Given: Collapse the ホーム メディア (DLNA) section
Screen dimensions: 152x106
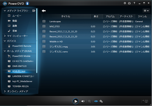Looking at the screenshot, I should click(5, 51).
